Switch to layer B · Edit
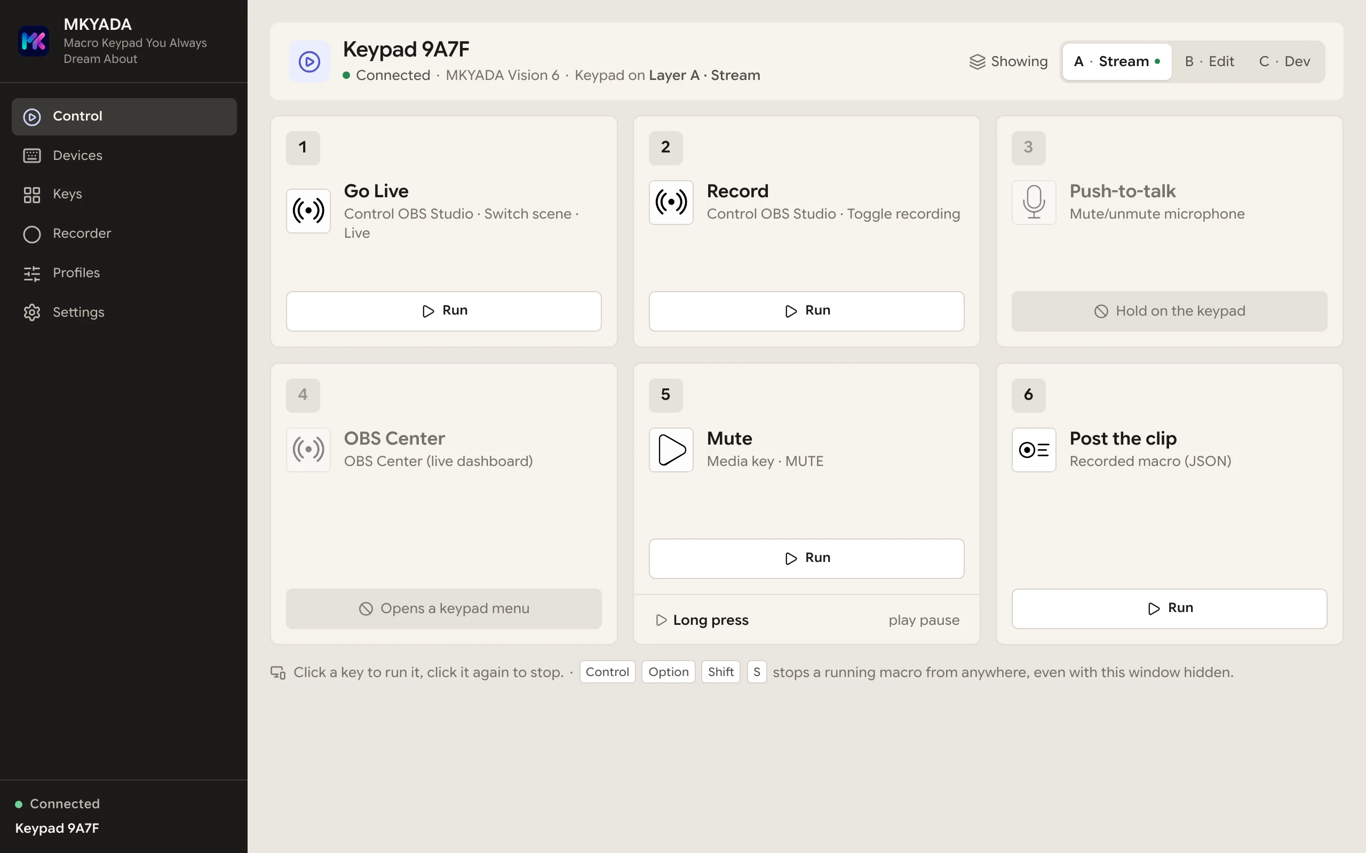Screen dimensions: 1366x853 [x=1209, y=61]
